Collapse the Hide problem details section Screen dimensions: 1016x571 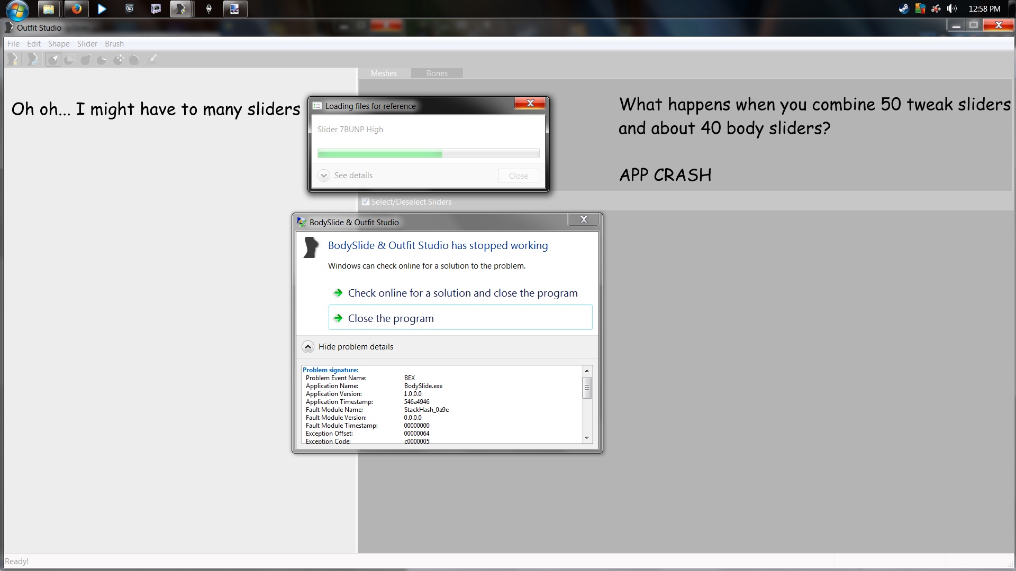pos(308,347)
